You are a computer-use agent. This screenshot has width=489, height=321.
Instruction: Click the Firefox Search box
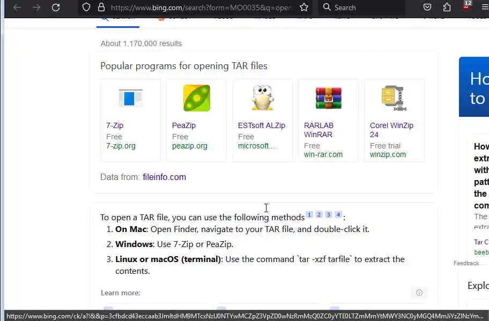pyautogui.click(x=362, y=8)
